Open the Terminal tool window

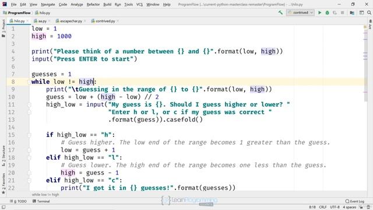[41, 201]
